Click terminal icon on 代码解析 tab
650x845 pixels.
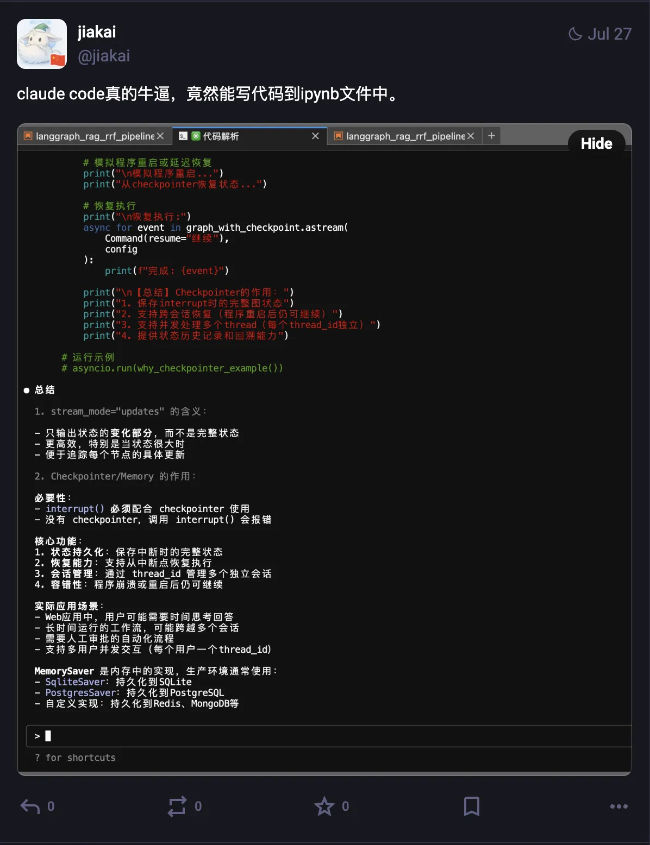183,136
